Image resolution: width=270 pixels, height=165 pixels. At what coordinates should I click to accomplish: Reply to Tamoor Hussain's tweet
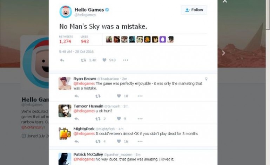76,119
